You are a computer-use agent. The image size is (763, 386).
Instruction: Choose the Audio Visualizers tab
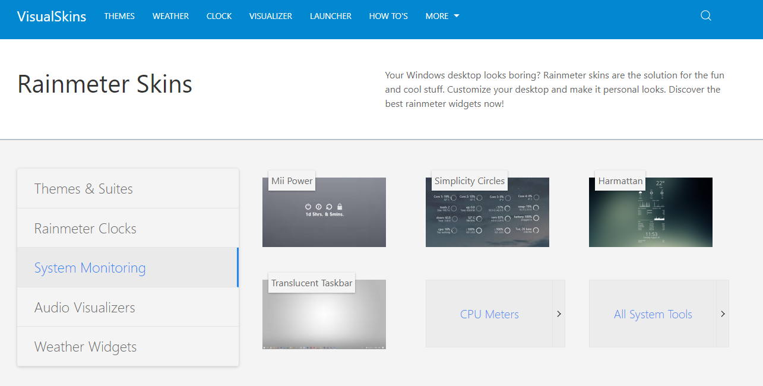click(x=128, y=307)
